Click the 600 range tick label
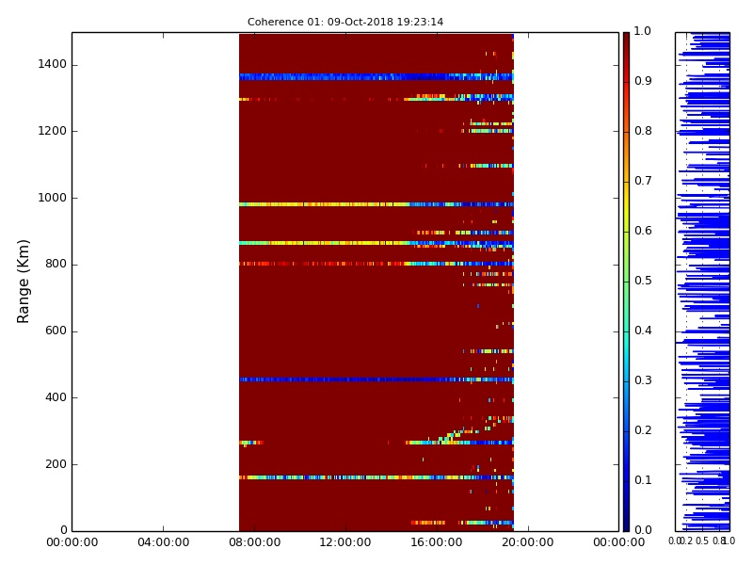Viewport: 753px width, 565px height. click(x=56, y=331)
